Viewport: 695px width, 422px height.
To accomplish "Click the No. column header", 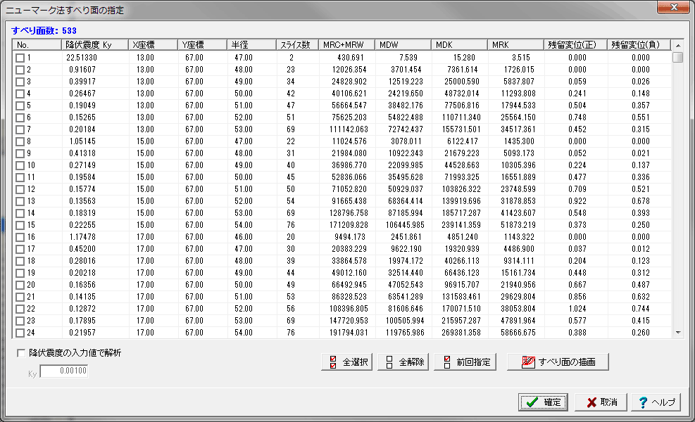I will [37, 45].
